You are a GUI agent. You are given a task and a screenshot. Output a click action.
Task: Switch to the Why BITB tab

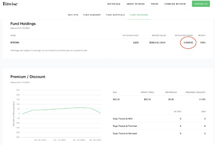73,15
